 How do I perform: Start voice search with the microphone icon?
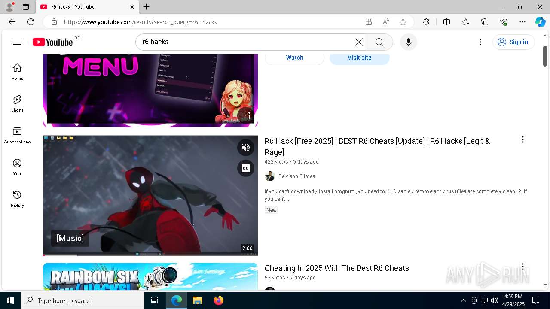(408, 42)
